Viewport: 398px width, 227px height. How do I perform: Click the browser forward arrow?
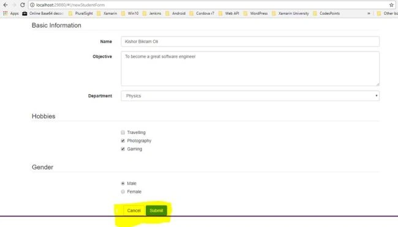[14, 5]
